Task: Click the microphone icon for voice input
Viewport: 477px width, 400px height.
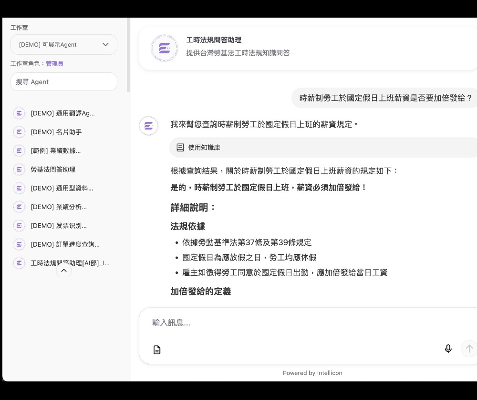Action: [x=448, y=349]
